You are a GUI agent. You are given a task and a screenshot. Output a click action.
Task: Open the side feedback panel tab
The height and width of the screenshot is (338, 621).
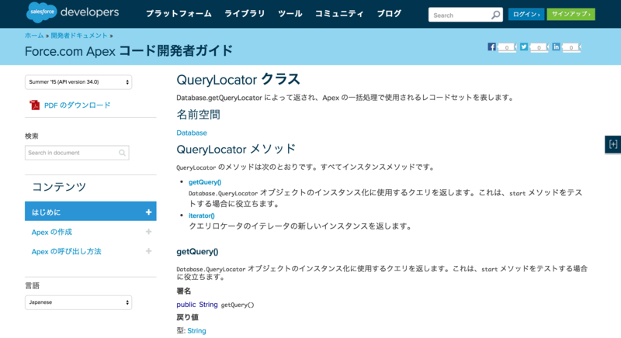612,144
